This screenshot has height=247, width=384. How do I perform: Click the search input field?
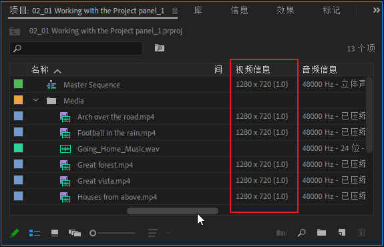pyautogui.click(x=76, y=49)
